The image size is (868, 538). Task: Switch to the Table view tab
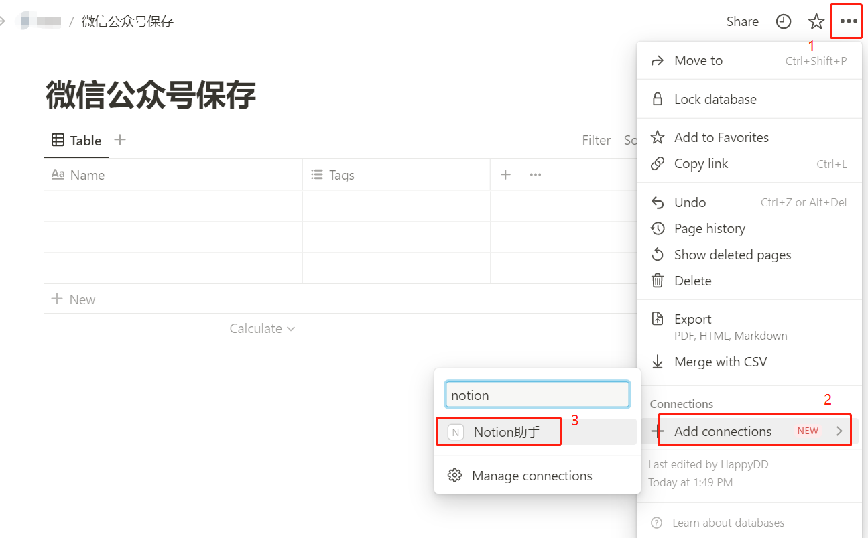click(x=76, y=140)
